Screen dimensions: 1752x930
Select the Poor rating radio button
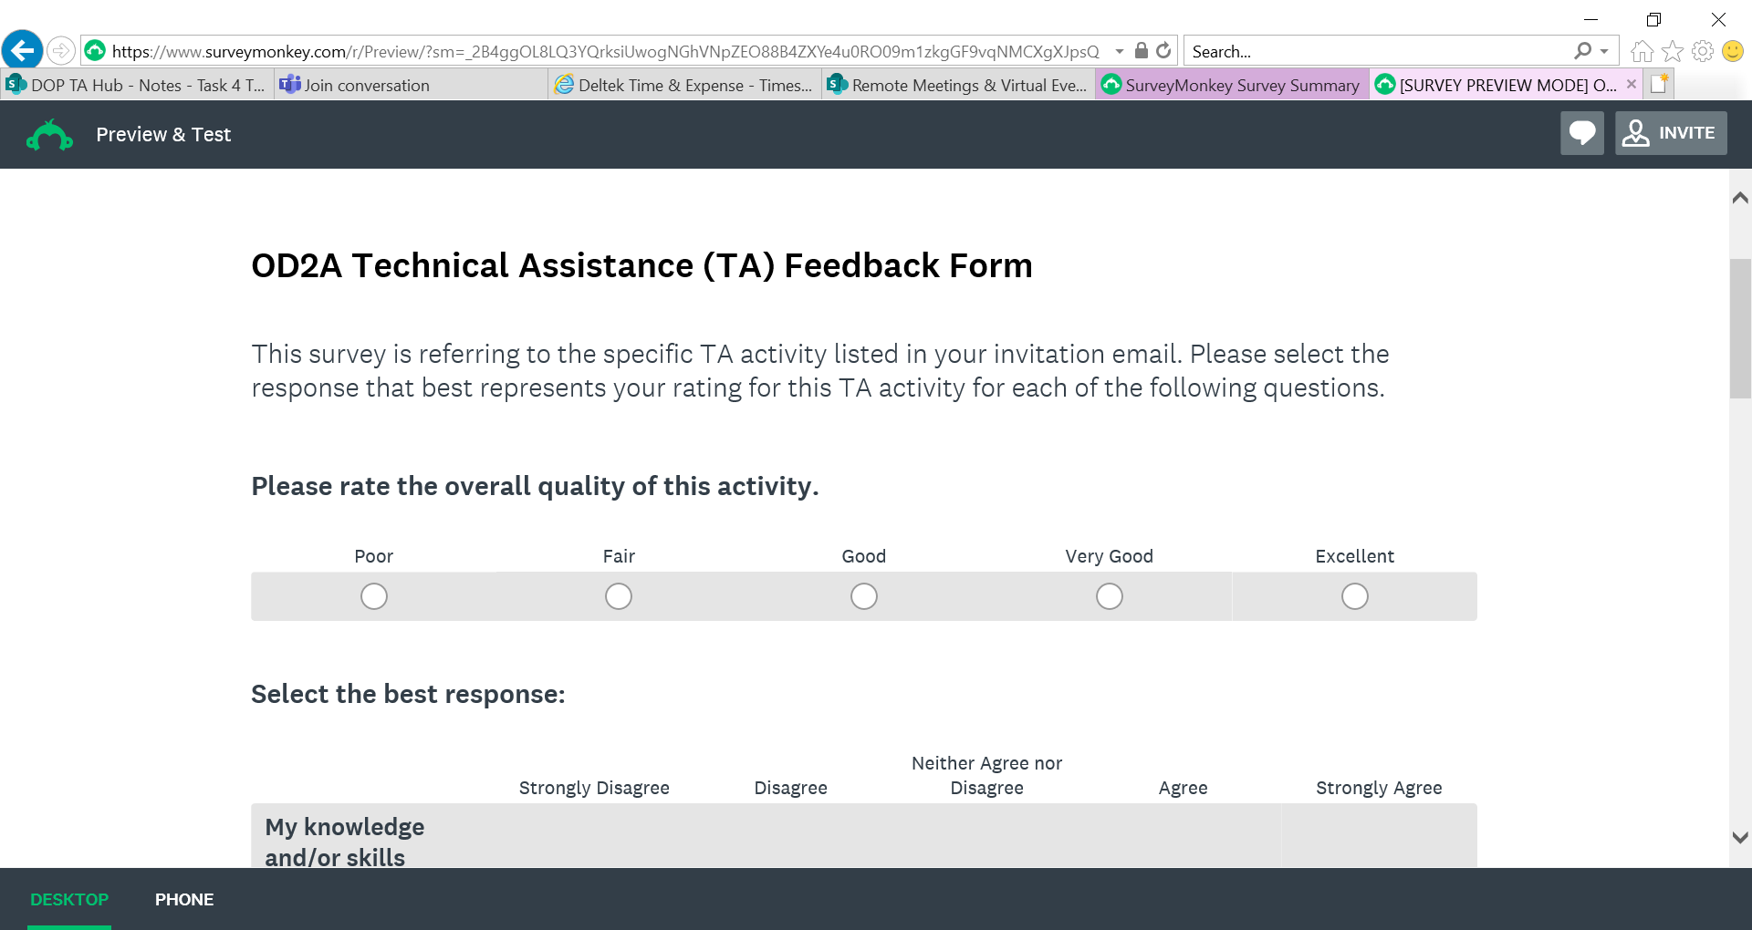(374, 596)
